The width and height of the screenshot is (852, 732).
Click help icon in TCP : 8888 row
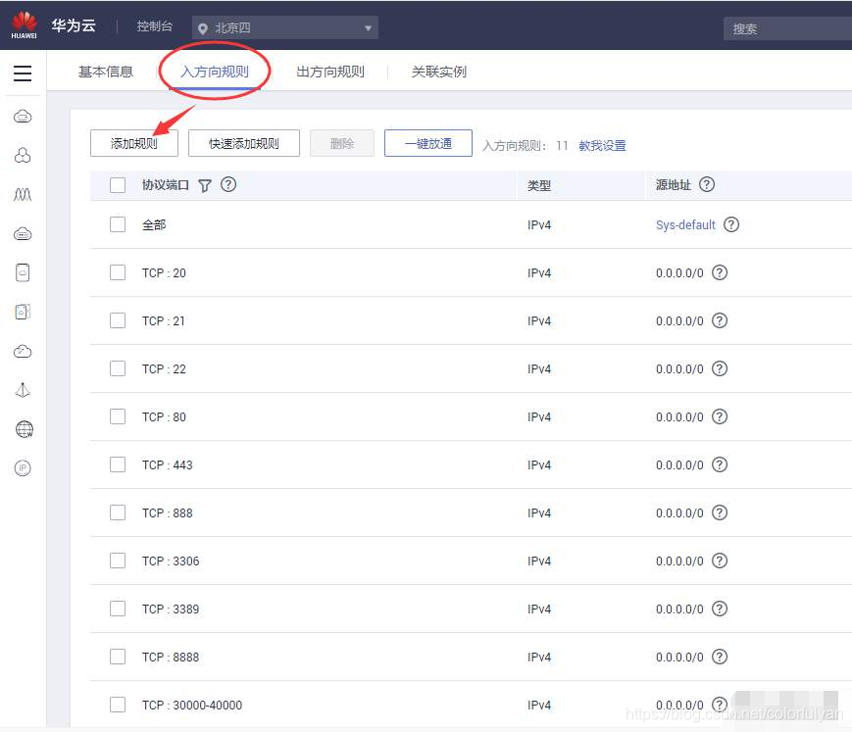tap(720, 657)
